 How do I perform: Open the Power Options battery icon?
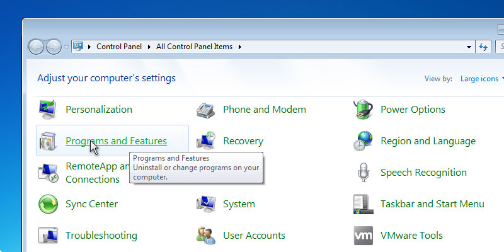pyautogui.click(x=364, y=110)
